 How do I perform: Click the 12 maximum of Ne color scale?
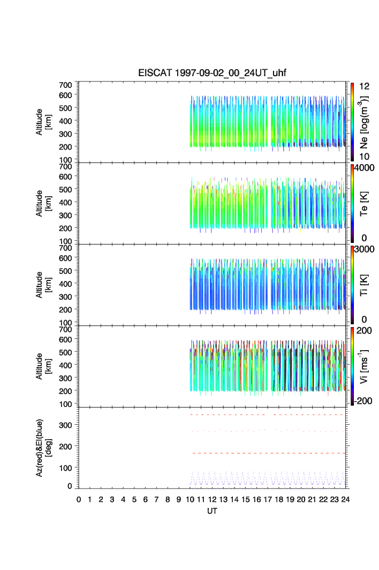[x=364, y=86]
